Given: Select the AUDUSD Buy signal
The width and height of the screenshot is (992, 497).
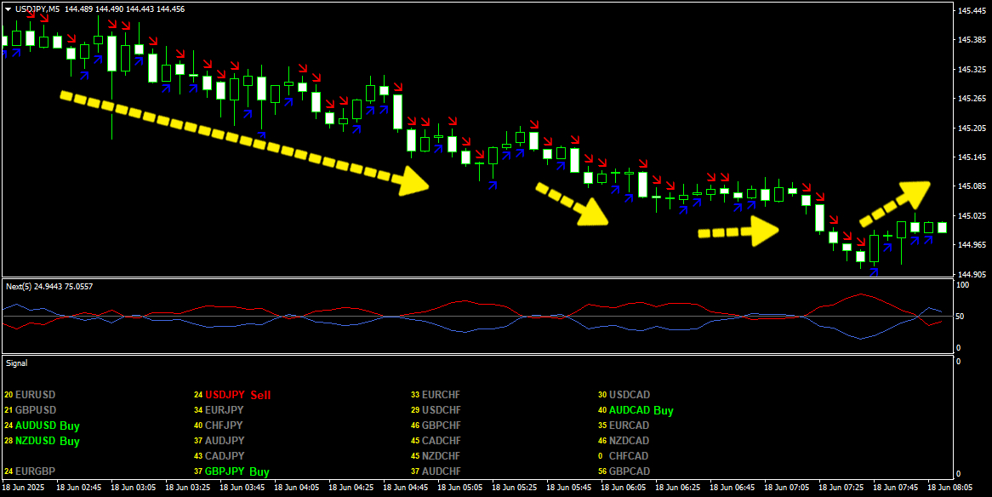Looking at the screenshot, I should pyautogui.click(x=47, y=426).
